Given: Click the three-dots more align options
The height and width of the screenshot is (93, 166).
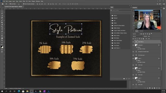Looking at the screenshot, I should point(60,4).
